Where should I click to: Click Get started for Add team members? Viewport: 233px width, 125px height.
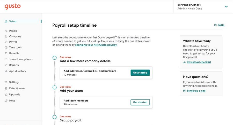pos(140,103)
